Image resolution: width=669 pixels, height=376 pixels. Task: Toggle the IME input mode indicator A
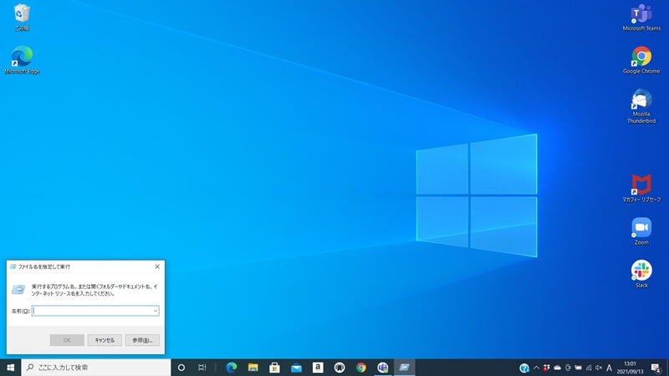click(x=610, y=368)
